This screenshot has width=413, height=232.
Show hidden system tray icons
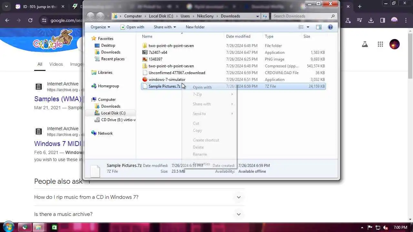click(362, 228)
